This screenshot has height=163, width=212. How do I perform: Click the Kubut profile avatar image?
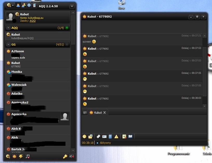click(10, 17)
